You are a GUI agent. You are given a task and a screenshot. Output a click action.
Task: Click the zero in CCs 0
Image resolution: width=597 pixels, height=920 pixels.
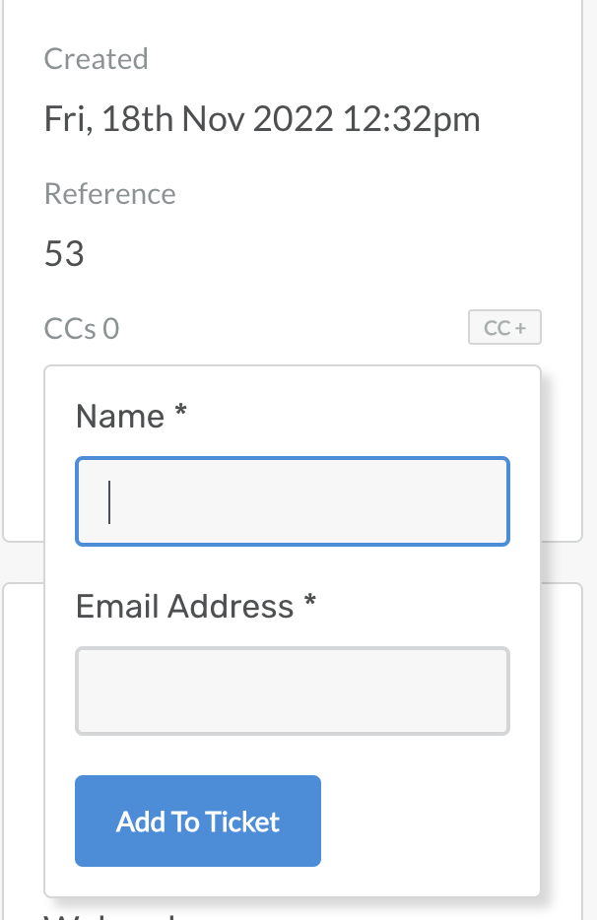[x=110, y=328]
